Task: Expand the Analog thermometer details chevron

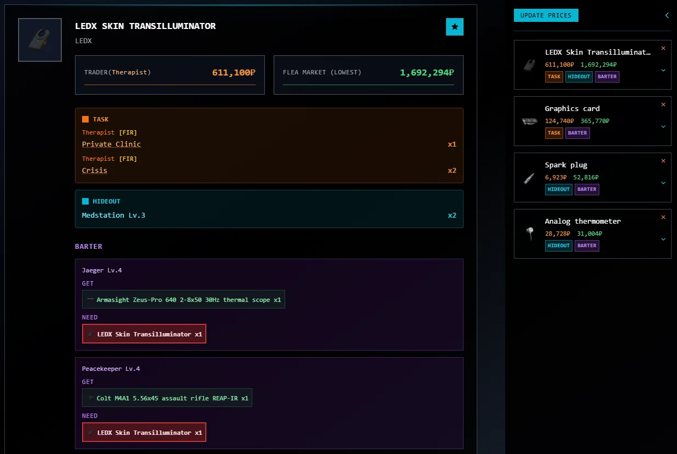Action: coord(663,239)
